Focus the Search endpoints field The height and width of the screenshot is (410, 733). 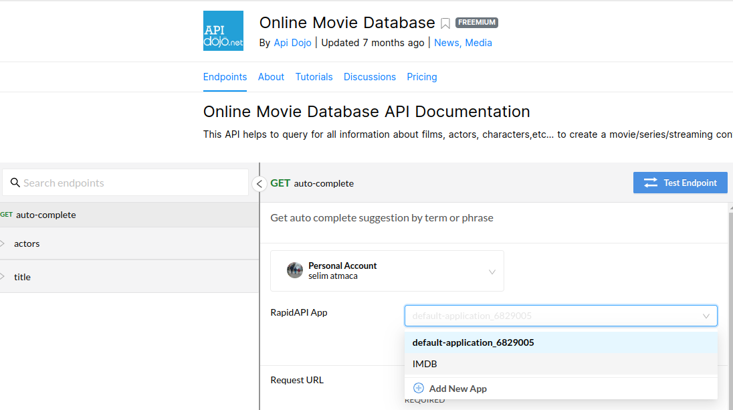[x=125, y=183]
